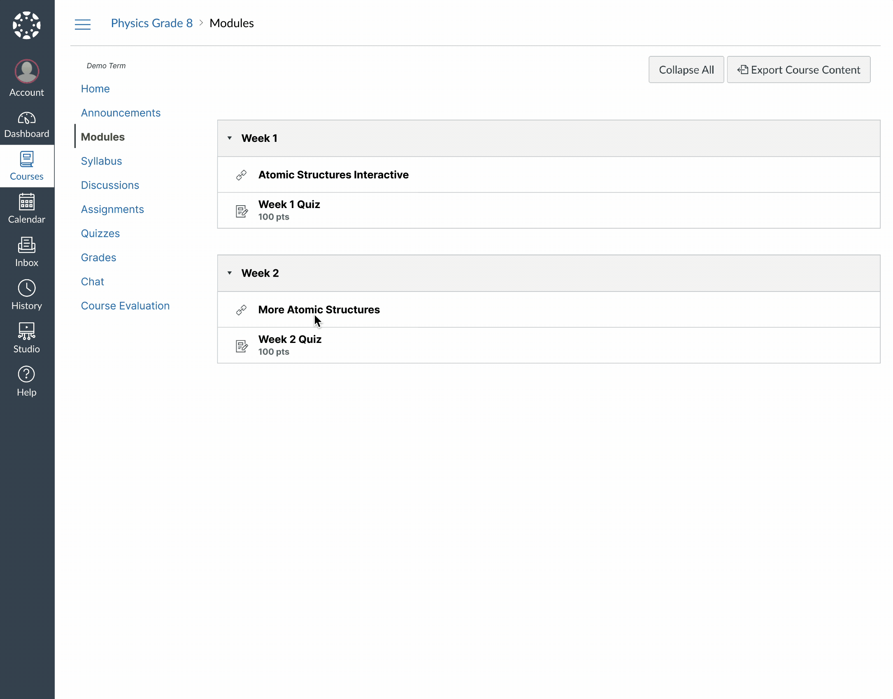
Task: Open the Canvas logo home icon
Action: [27, 25]
